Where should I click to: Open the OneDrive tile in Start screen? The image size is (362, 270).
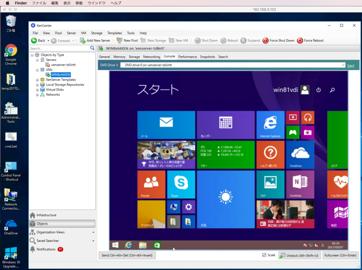point(300,155)
